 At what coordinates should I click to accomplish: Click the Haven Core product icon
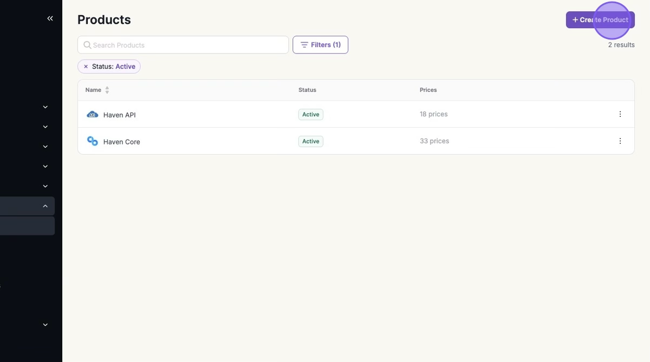93,141
